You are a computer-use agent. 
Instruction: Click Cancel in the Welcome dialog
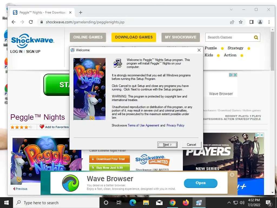[191, 145]
